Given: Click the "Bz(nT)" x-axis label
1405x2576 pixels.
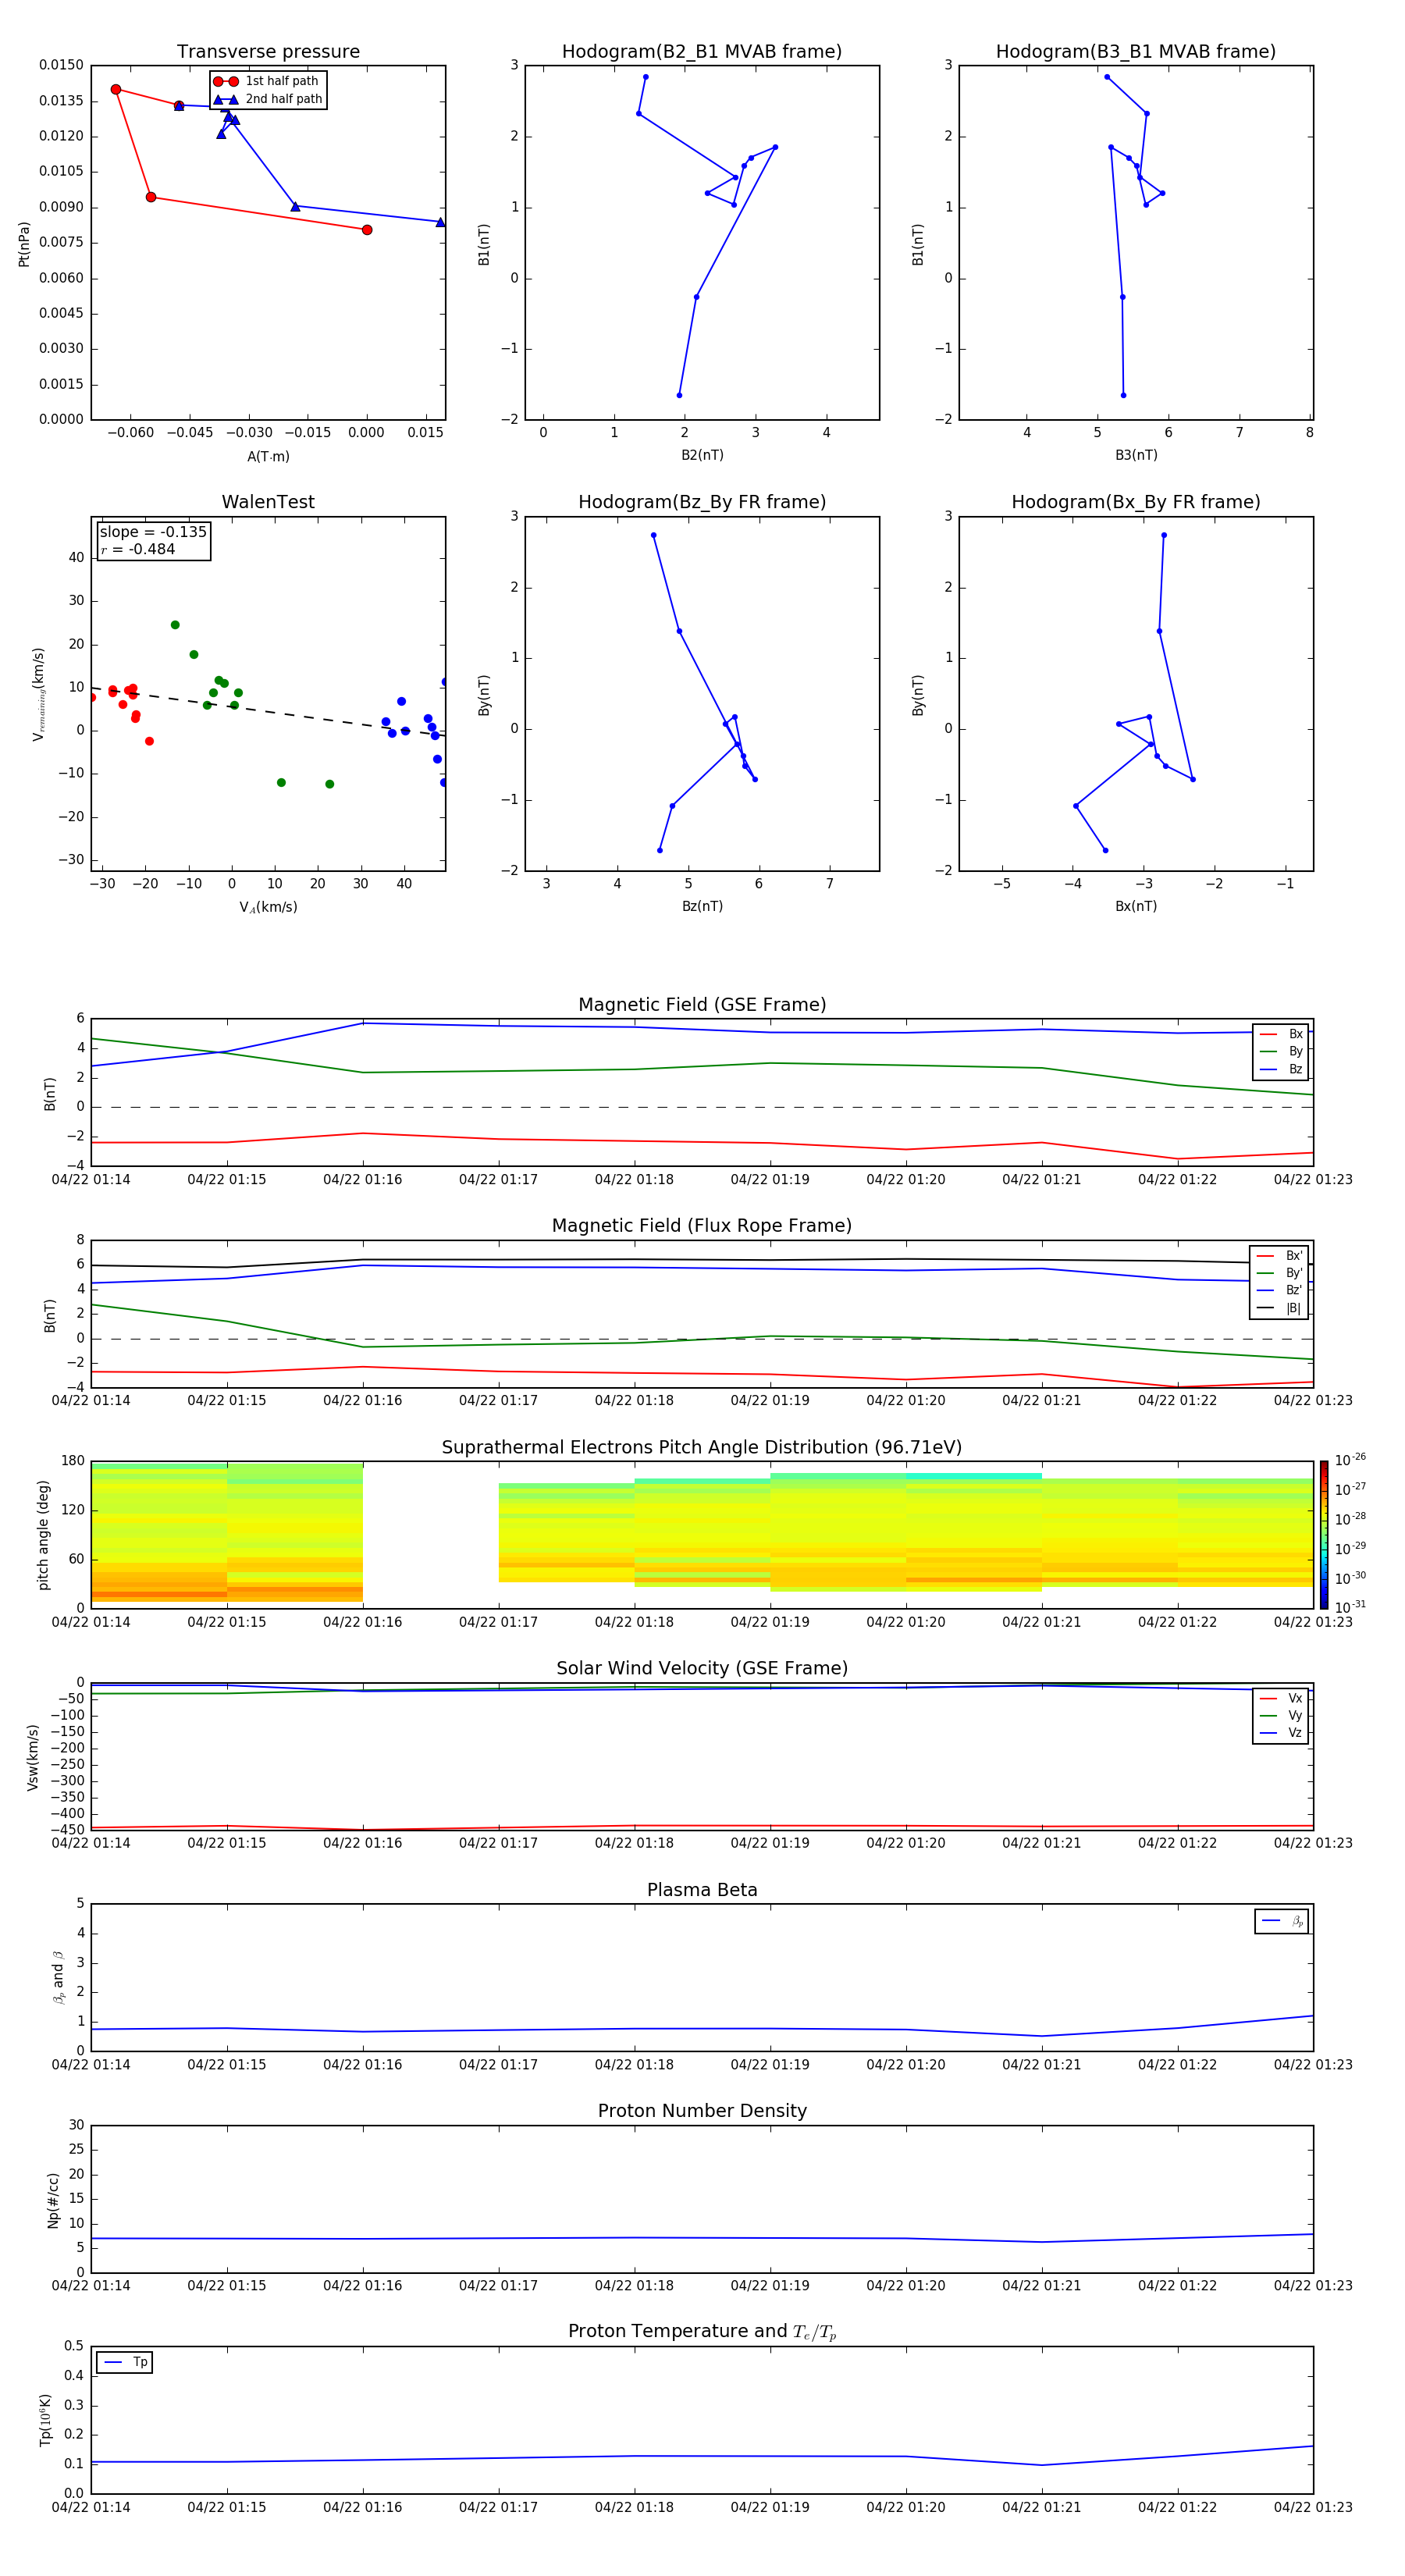Looking at the screenshot, I should pyautogui.click(x=702, y=907).
